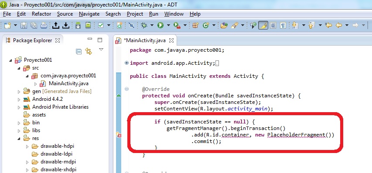Click the Print icon
372x173 pixels.
tap(44, 25)
